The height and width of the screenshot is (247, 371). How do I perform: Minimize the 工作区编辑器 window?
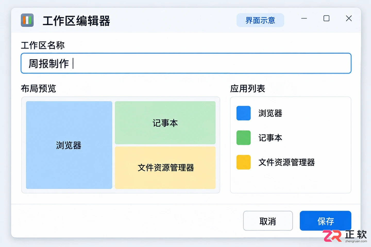click(304, 19)
